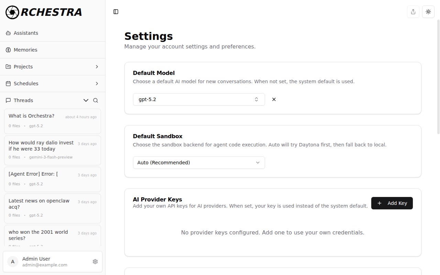Image resolution: width=440 pixels, height=275 pixels.
Task: Collapse the Threads list chevron
Action: (86, 100)
